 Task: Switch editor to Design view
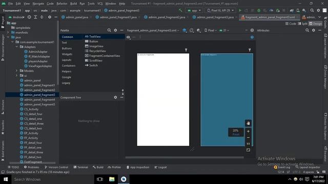[x=316, y=24]
